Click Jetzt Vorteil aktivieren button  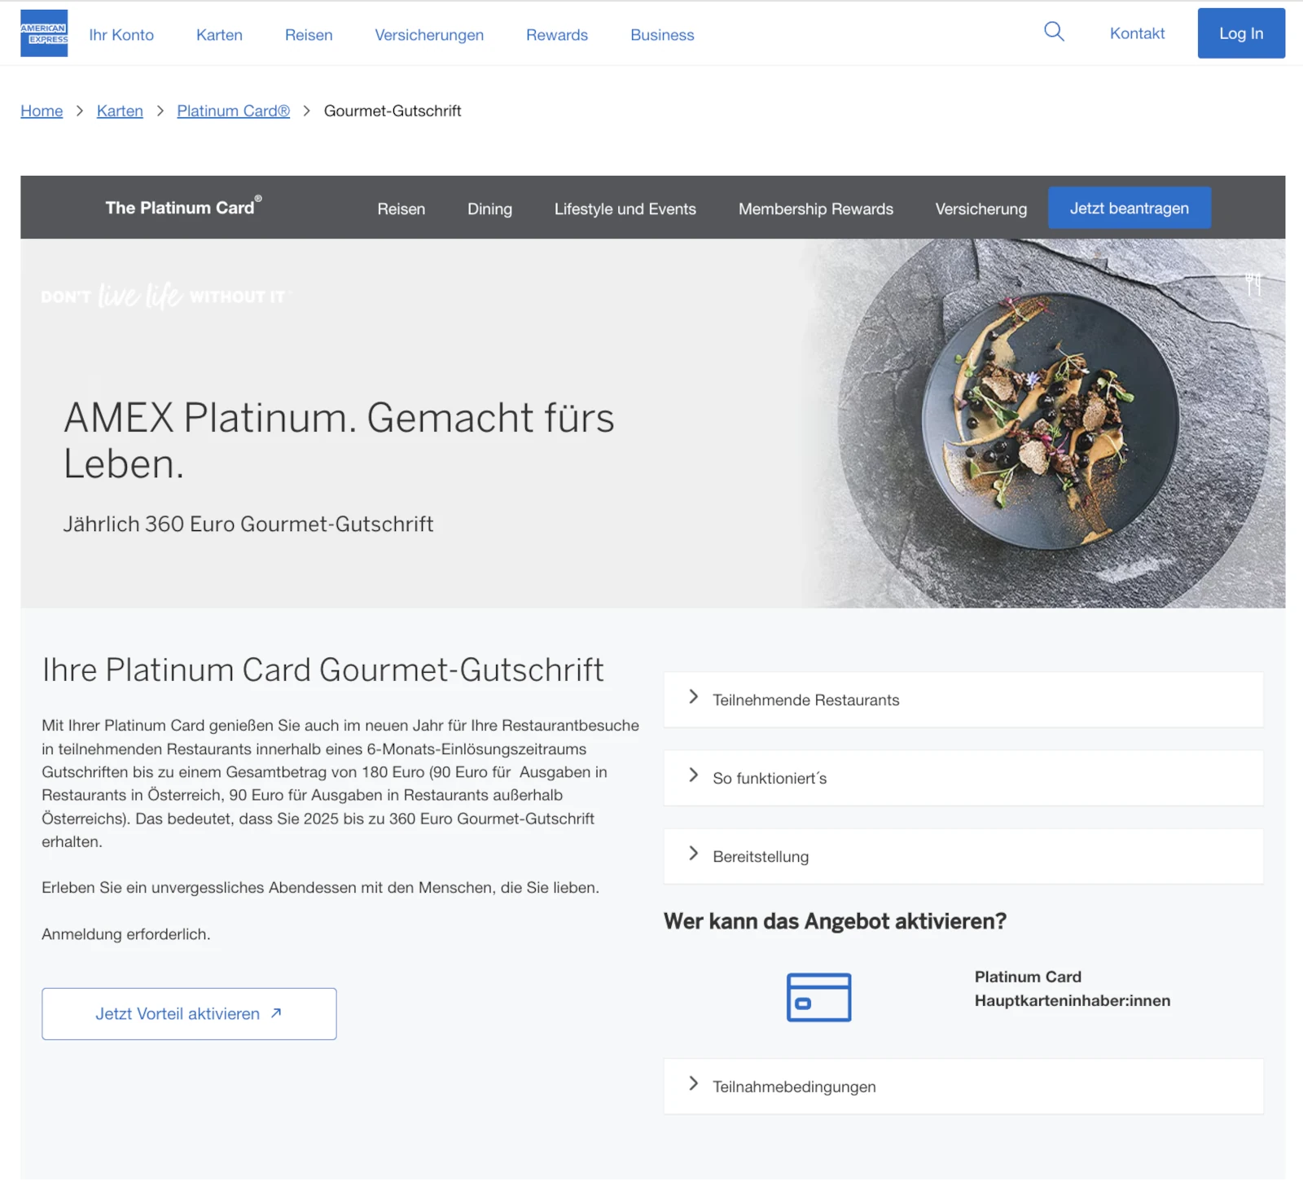click(x=189, y=1013)
